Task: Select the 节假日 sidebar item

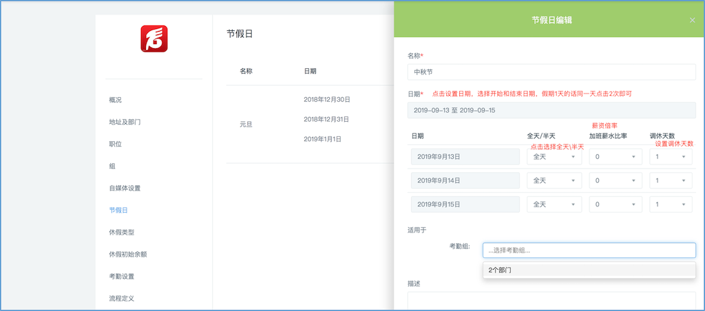Action: coord(118,210)
